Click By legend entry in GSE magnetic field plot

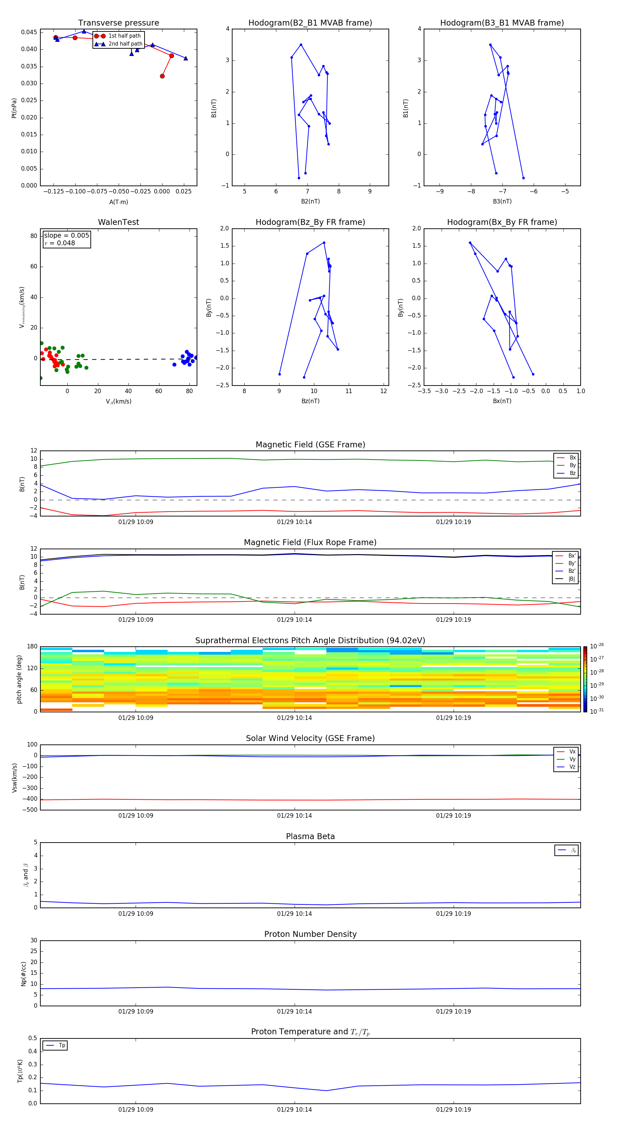(x=566, y=465)
